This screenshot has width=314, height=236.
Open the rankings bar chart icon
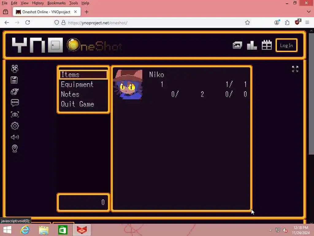pos(252,45)
